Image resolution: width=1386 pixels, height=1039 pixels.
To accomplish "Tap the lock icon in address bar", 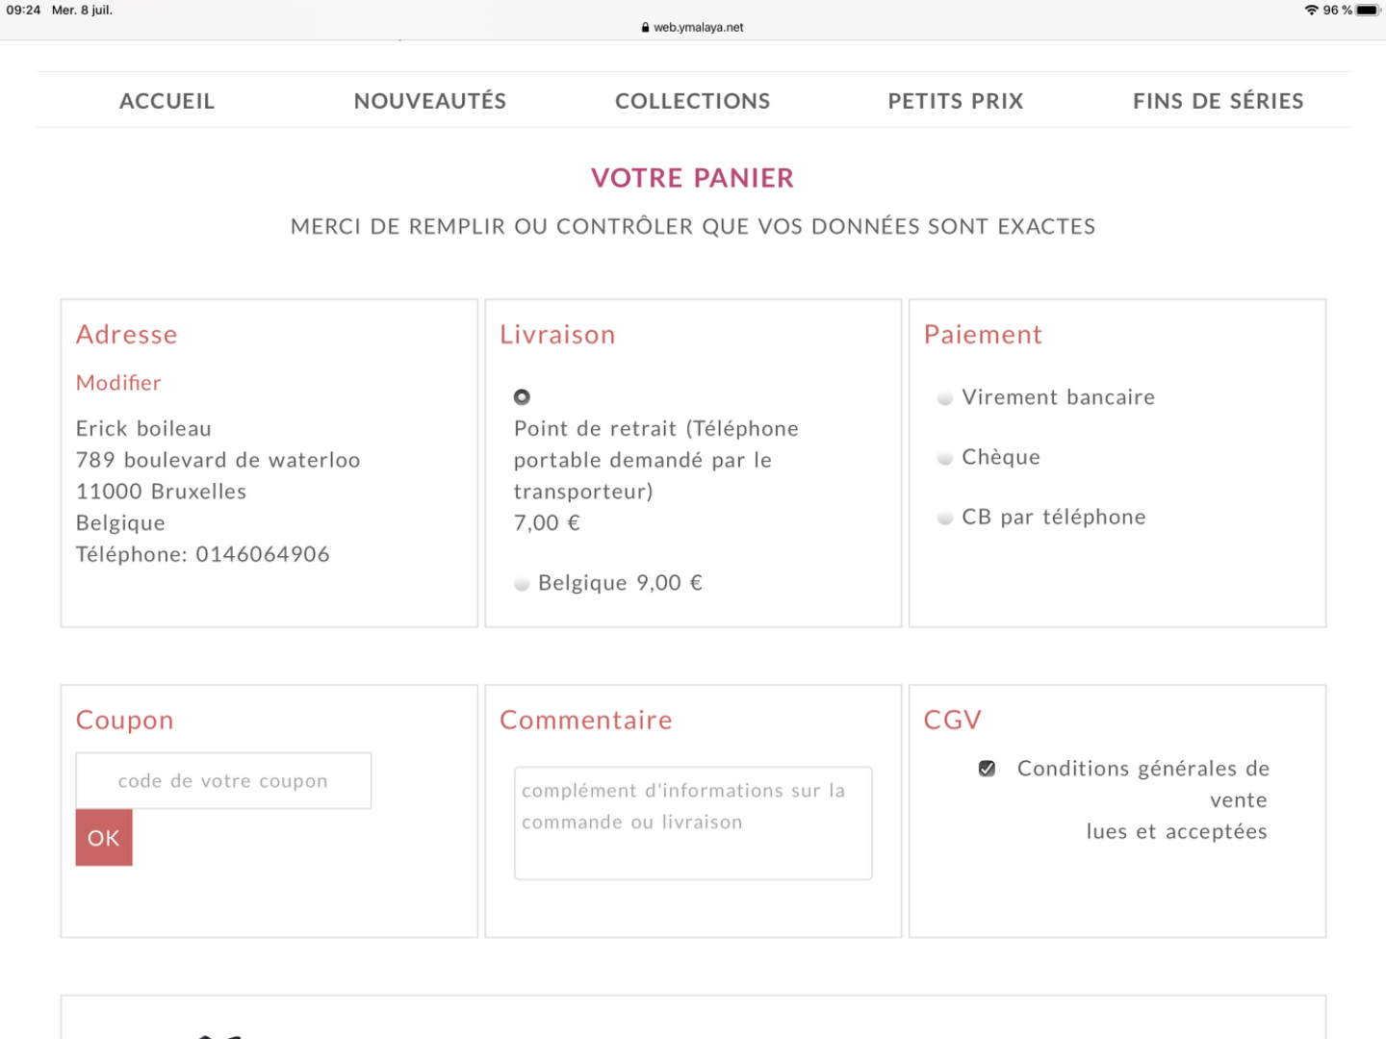I will 646,28.
